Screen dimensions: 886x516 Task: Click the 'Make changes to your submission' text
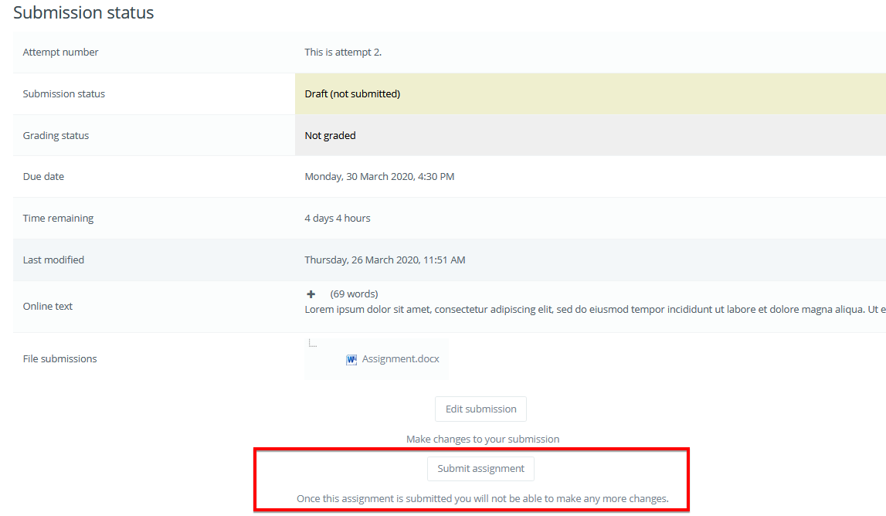[483, 439]
